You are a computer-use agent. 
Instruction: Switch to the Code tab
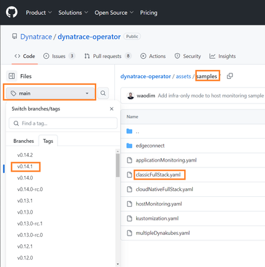point(25,56)
